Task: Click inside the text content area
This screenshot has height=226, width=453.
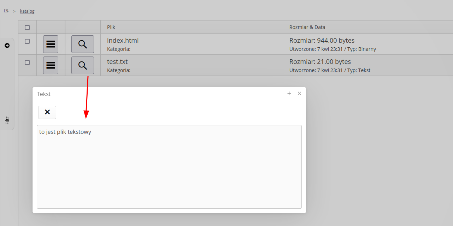Action: [x=169, y=167]
